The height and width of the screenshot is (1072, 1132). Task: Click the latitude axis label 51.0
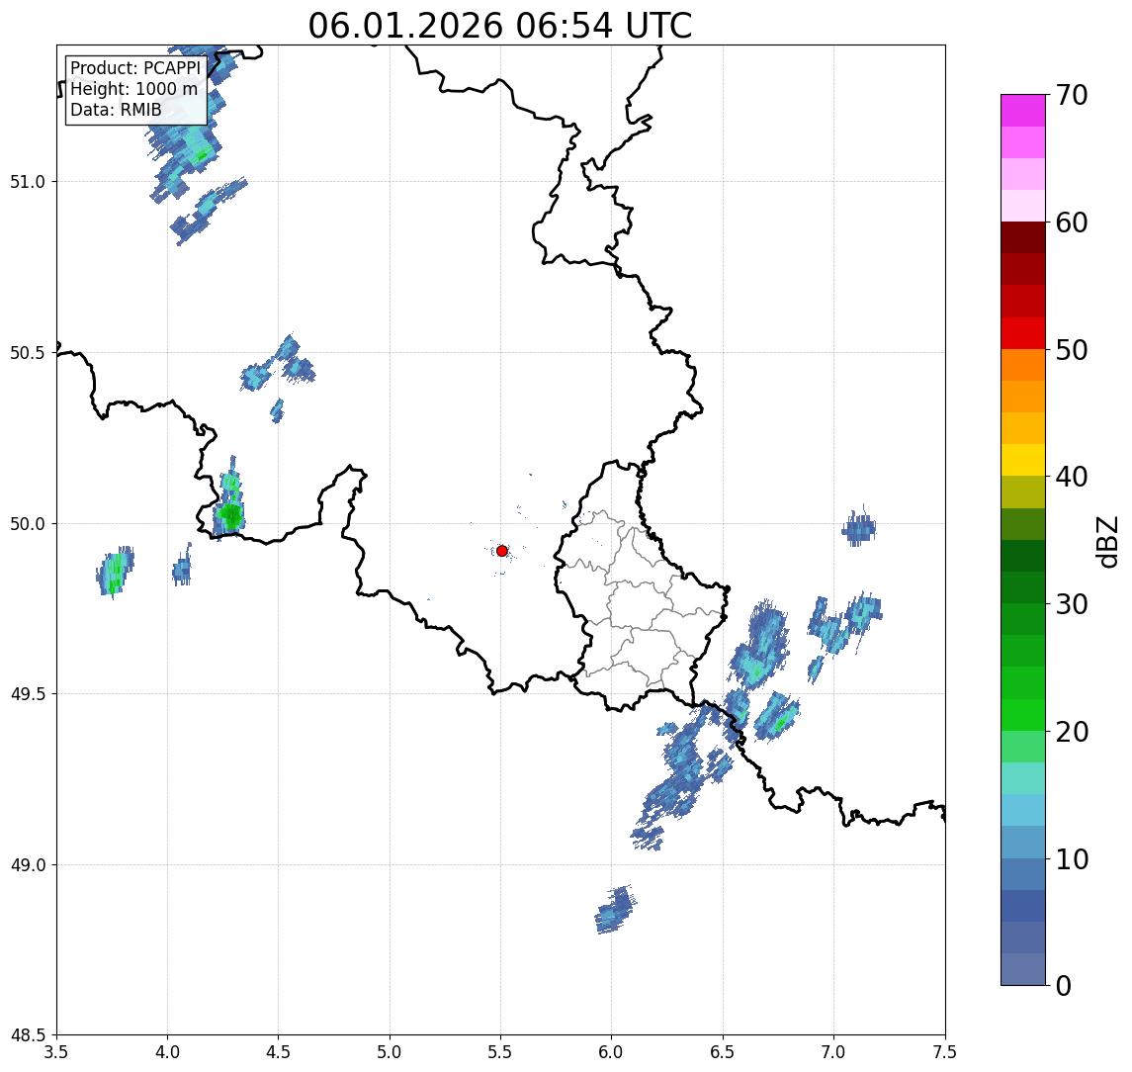point(28,182)
